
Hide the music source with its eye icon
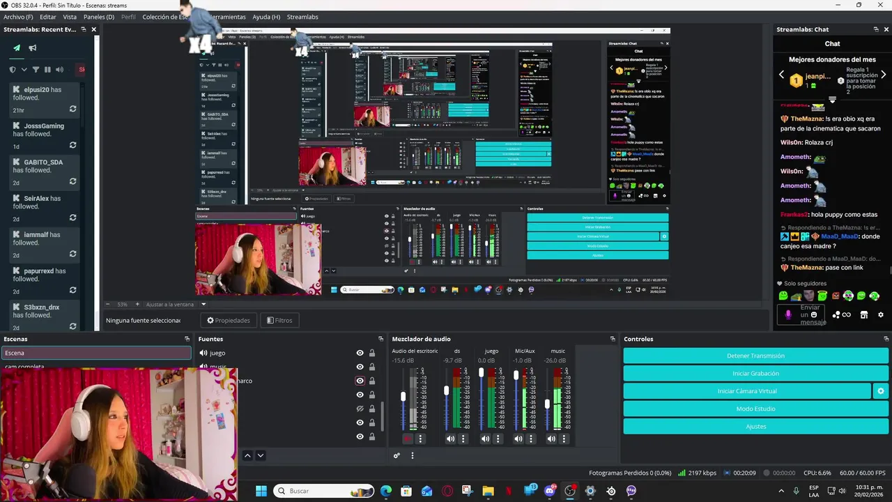pos(360,367)
